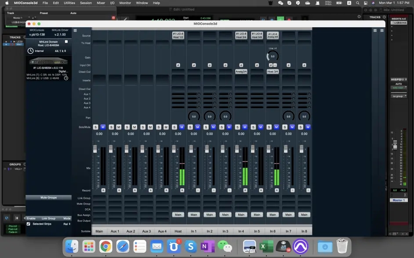Click the Analg3/4 direct out button
The image size is (414, 258).
tap(241, 72)
